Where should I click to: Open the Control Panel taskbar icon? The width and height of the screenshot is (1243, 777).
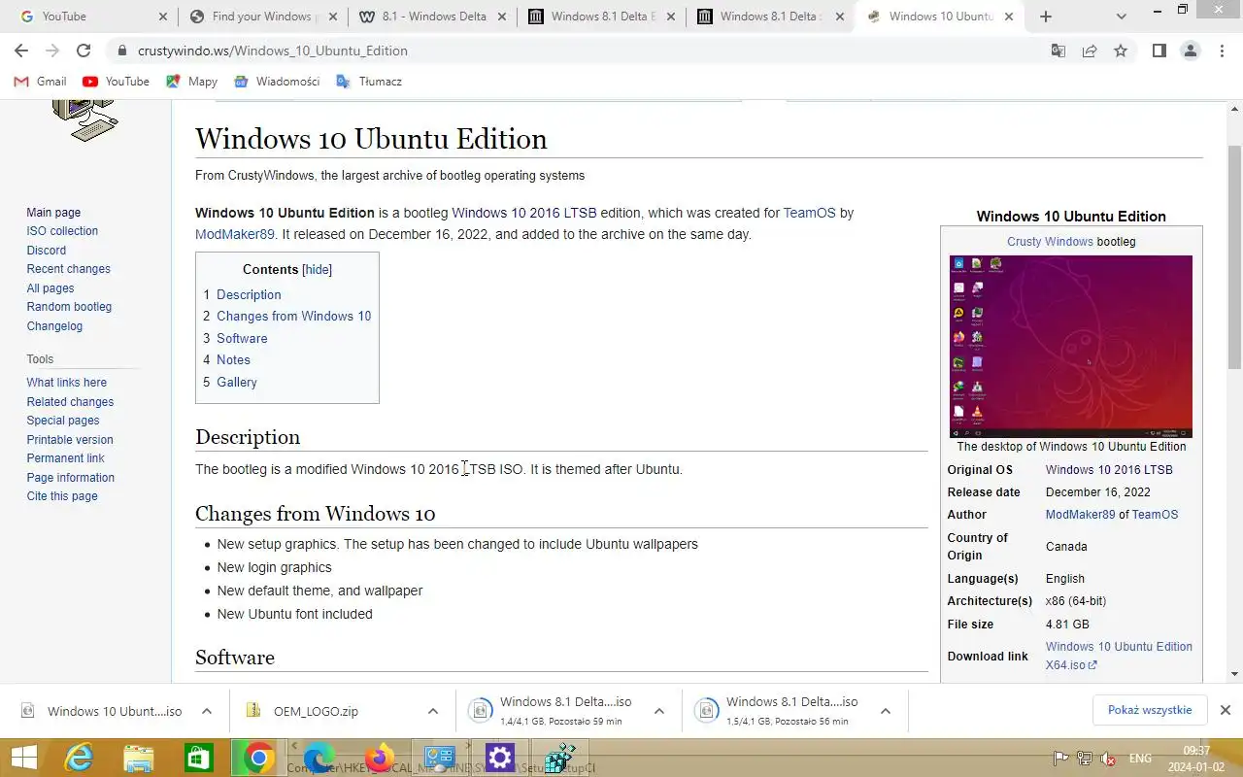[440, 758]
